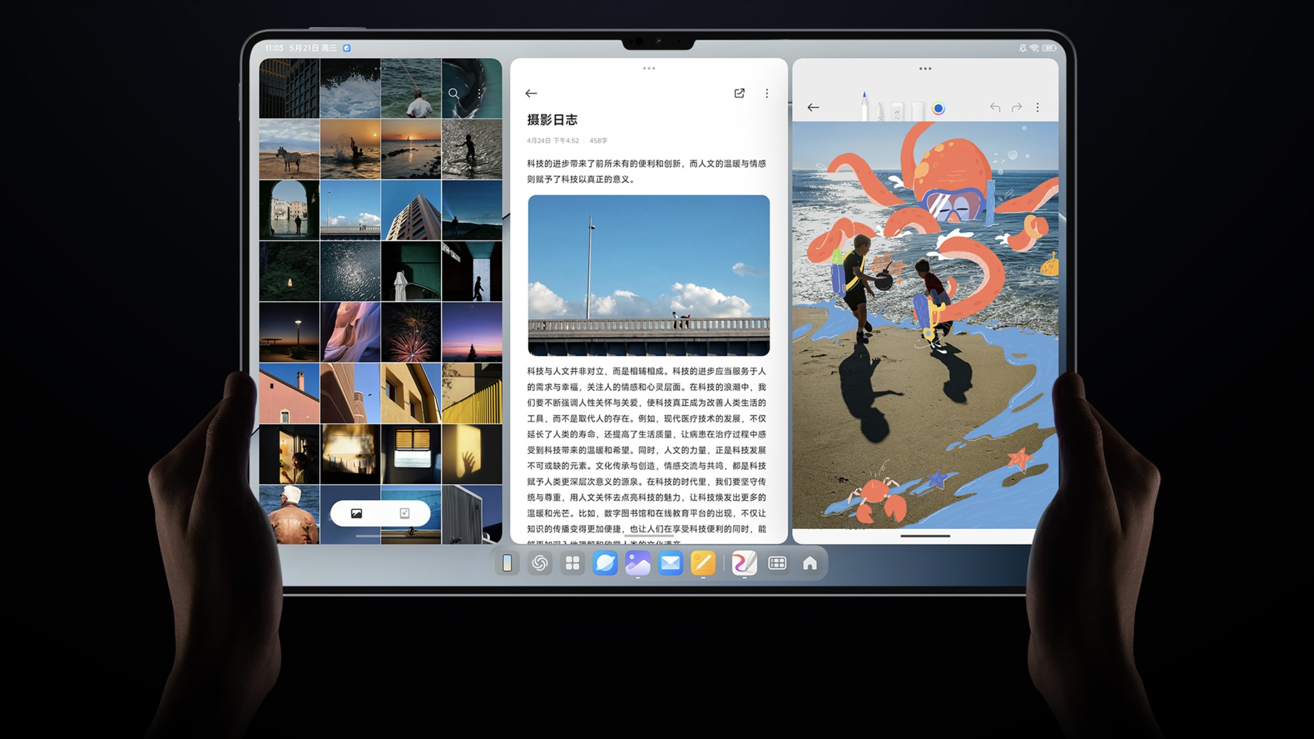1314x739 pixels.
Task: Open search in the gallery
Action: coord(454,94)
